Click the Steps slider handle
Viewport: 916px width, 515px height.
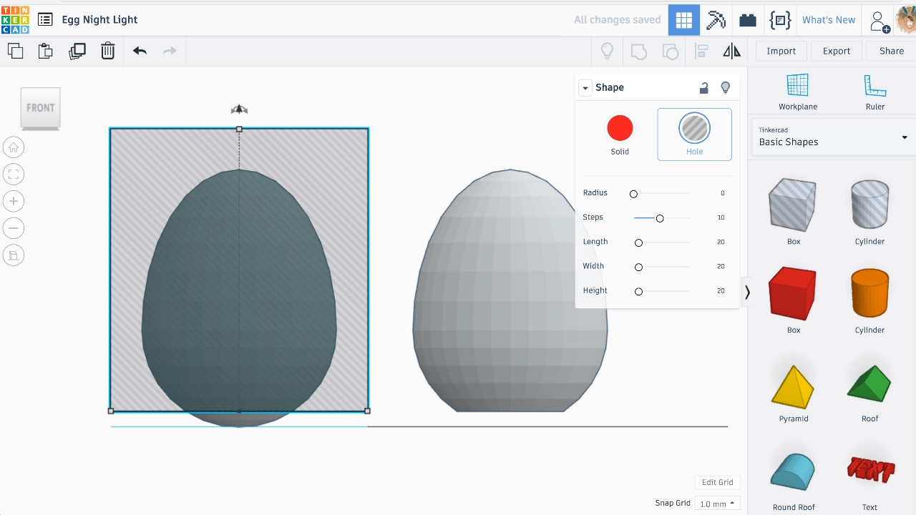(660, 218)
